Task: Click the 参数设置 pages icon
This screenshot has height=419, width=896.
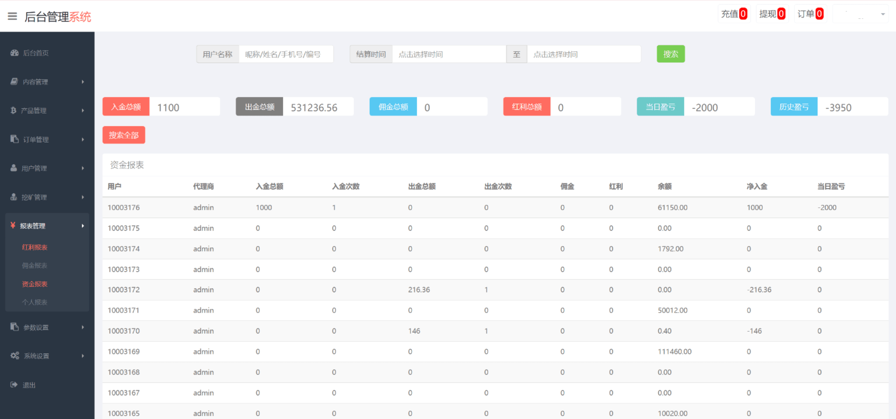Action: pyautogui.click(x=14, y=327)
